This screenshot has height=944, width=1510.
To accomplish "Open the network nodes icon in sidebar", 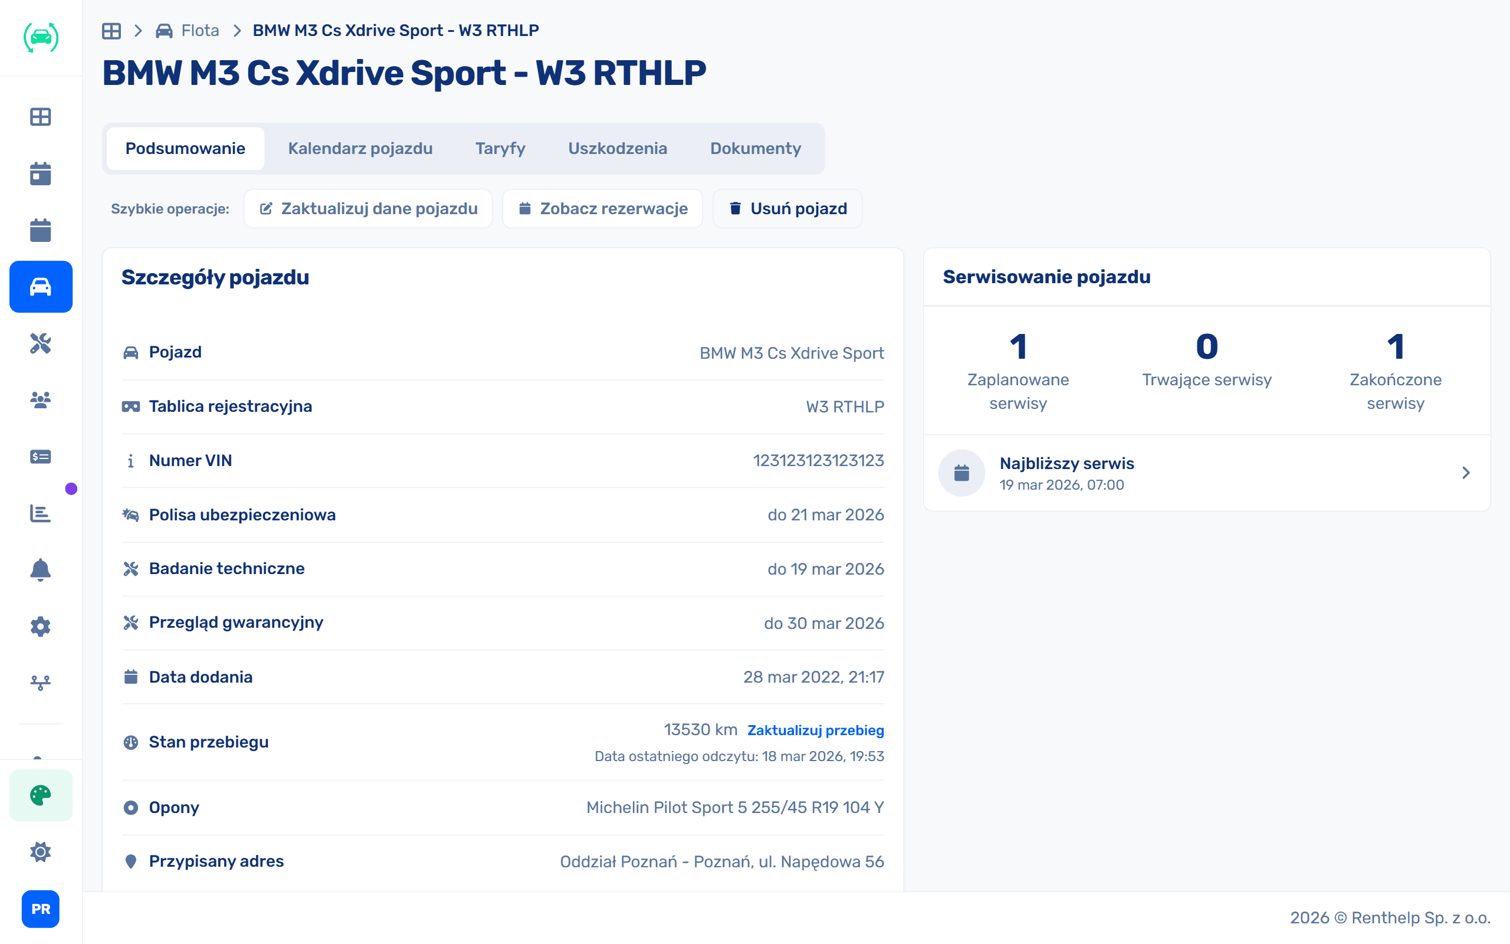I will (x=41, y=683).
